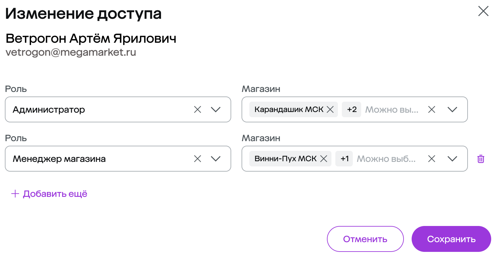Close the access change dialog

tap(483, 11)
